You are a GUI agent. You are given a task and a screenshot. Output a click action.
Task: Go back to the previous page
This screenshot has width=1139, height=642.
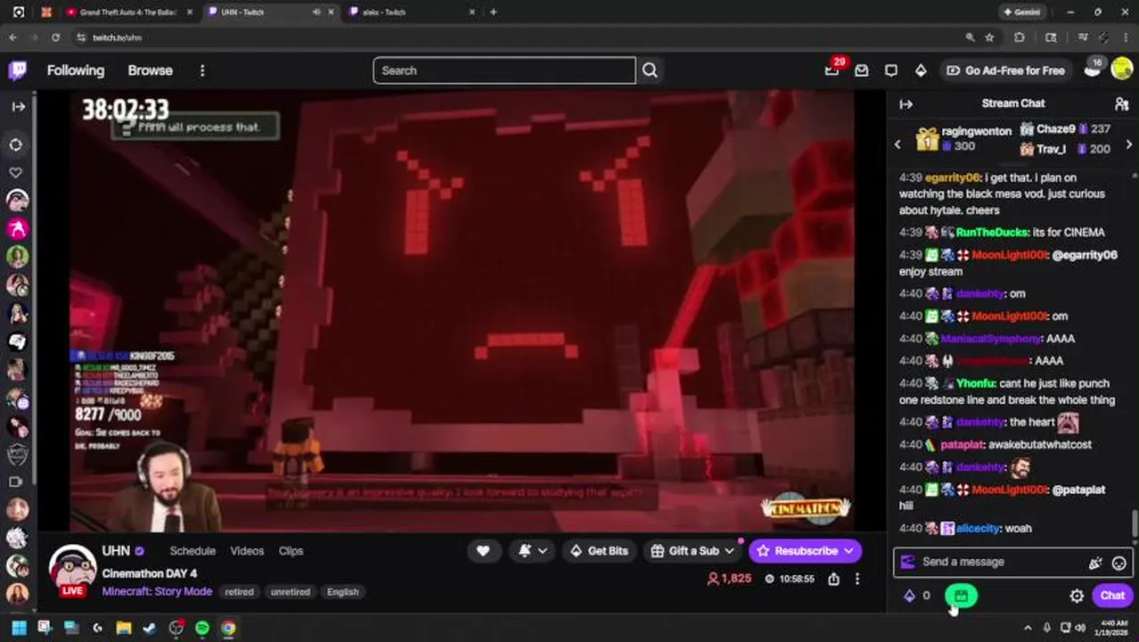(x=12, y=37)
